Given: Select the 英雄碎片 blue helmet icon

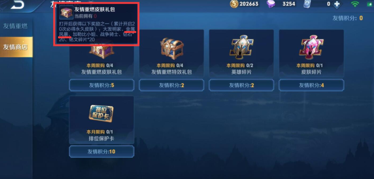Looking at the screenshot, I should [241, 47].
